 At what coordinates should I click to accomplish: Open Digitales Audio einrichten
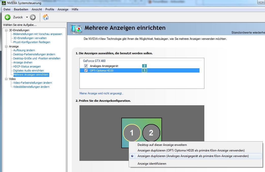28,71
